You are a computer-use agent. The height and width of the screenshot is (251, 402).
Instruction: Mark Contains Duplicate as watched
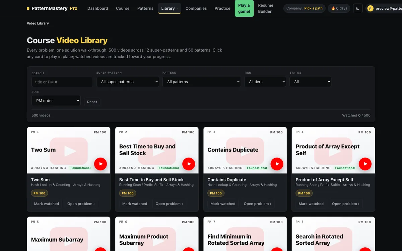point(223,203)
